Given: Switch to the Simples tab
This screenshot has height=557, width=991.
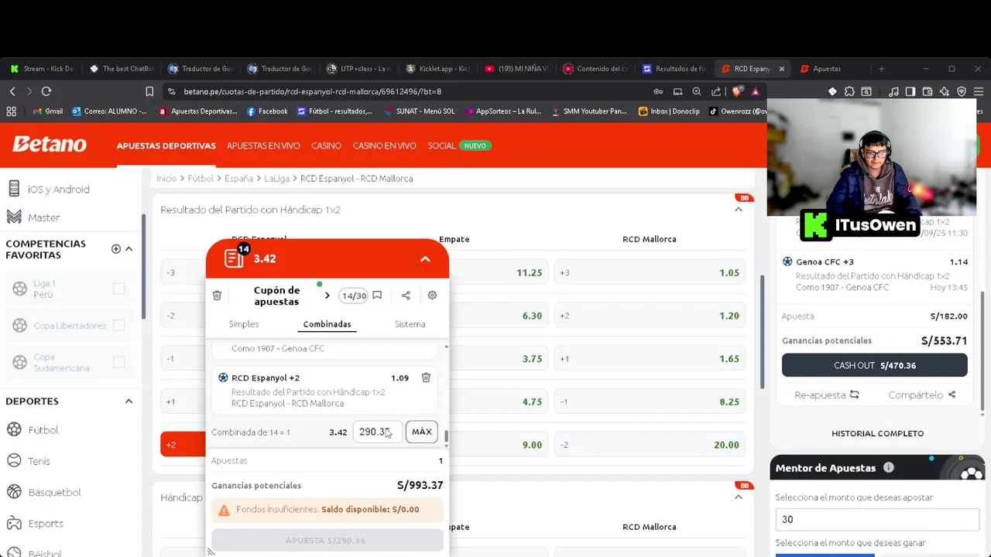Looking at the screenshot, I should coord(244,324).
